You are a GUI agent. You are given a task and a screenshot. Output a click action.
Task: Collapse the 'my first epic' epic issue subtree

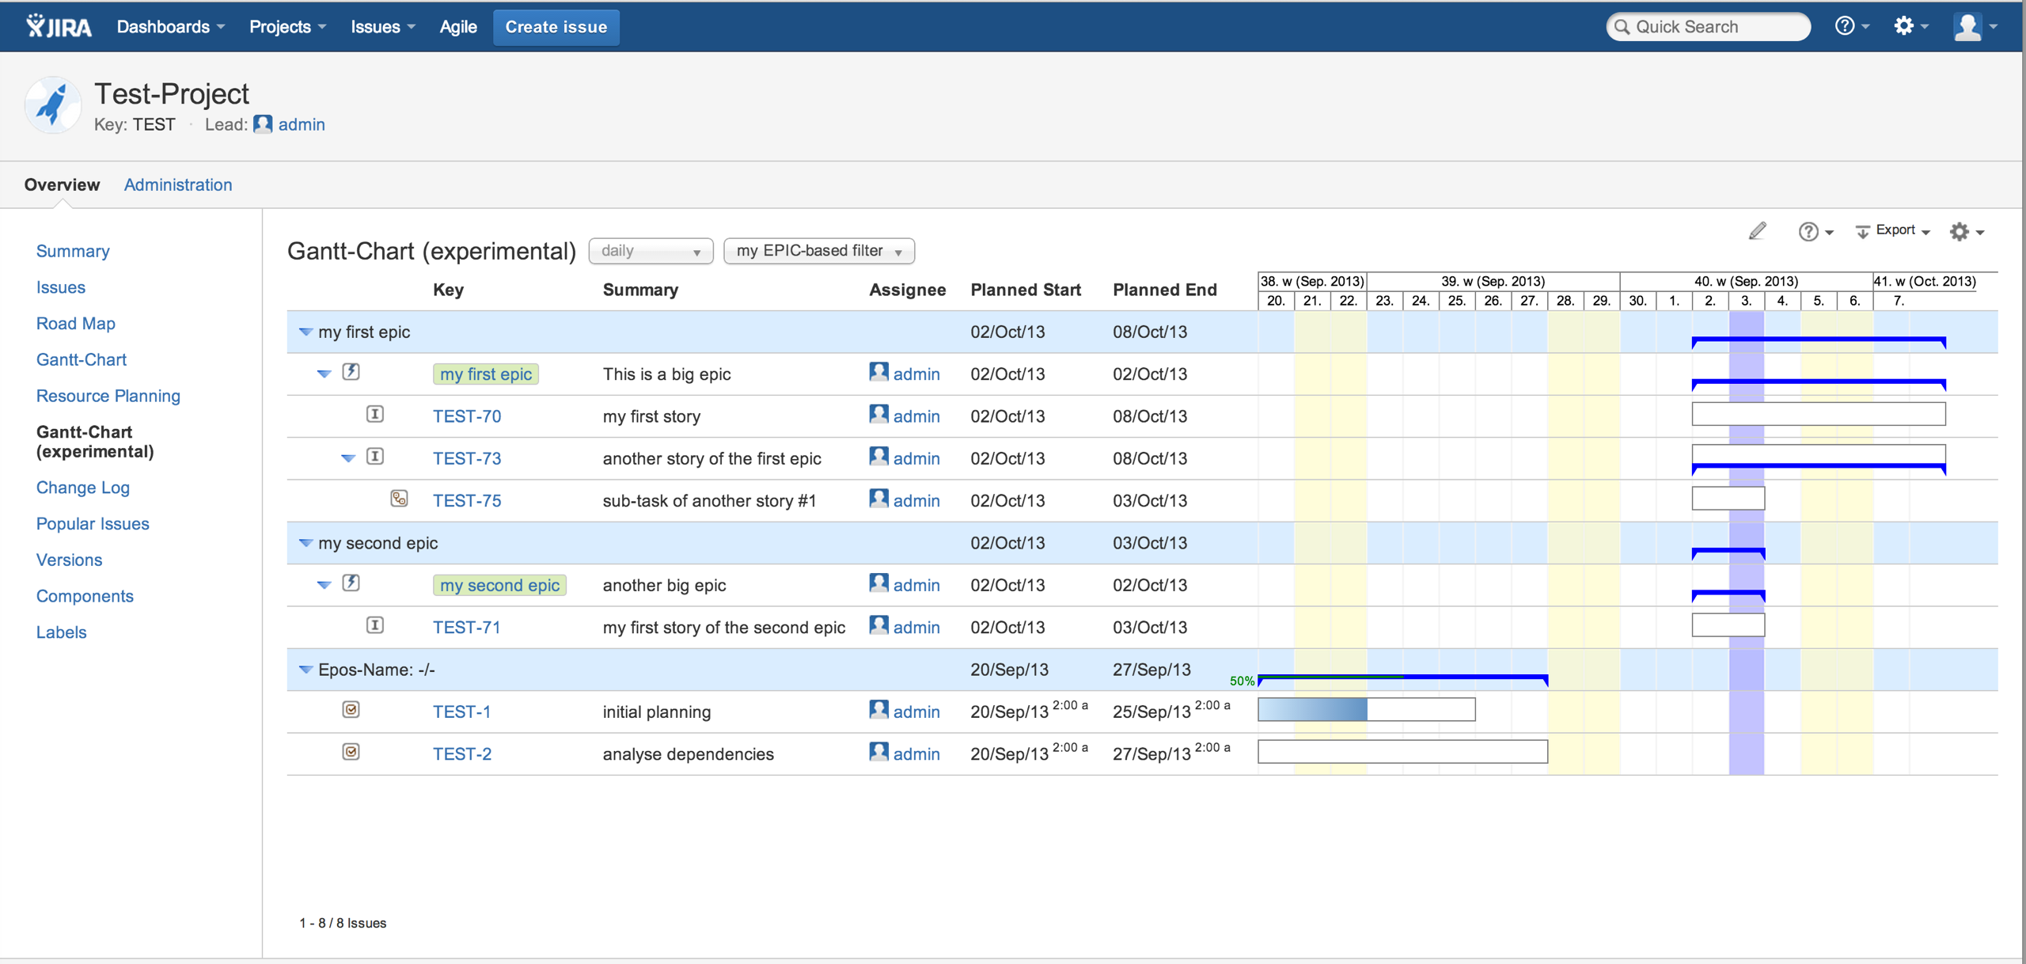click(x=324, y=374)
